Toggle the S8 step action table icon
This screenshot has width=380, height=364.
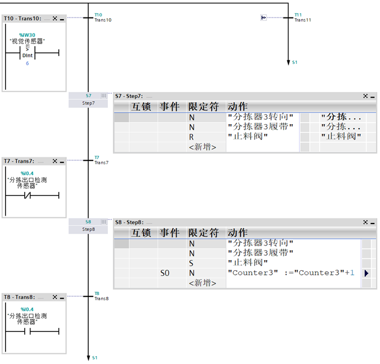pyautogui.click(x=103, y=222)
